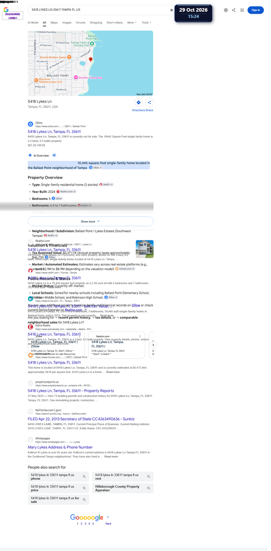Image resolution: width=271 pixels, height=551 pixels.
Task: Click the 'MyFlorida.com (.gov)' site name
Action: (48, 410)
